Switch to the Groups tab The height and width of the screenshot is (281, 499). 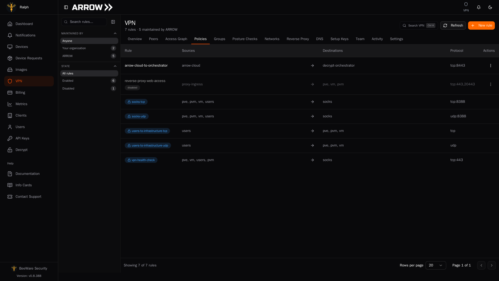pos(219,39)
